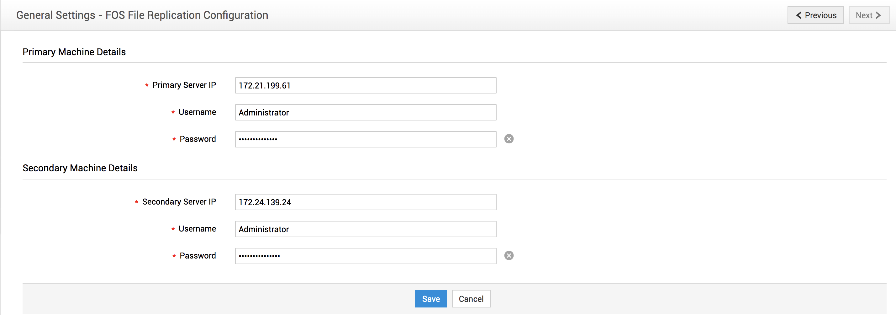The height and width of the screenshot is (315, 896).
Task: Click the Secondary Server IP label
Action: [179, 202]
